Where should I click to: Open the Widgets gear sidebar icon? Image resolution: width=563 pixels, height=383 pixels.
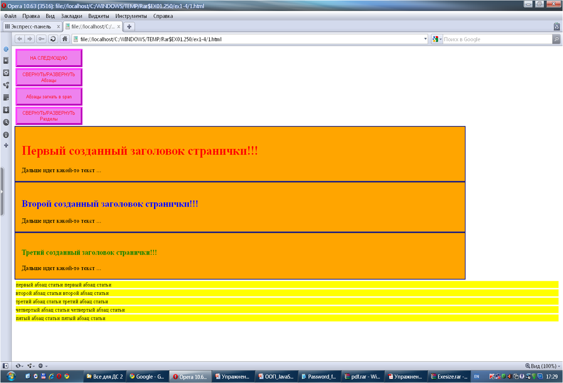click(6, 73)
